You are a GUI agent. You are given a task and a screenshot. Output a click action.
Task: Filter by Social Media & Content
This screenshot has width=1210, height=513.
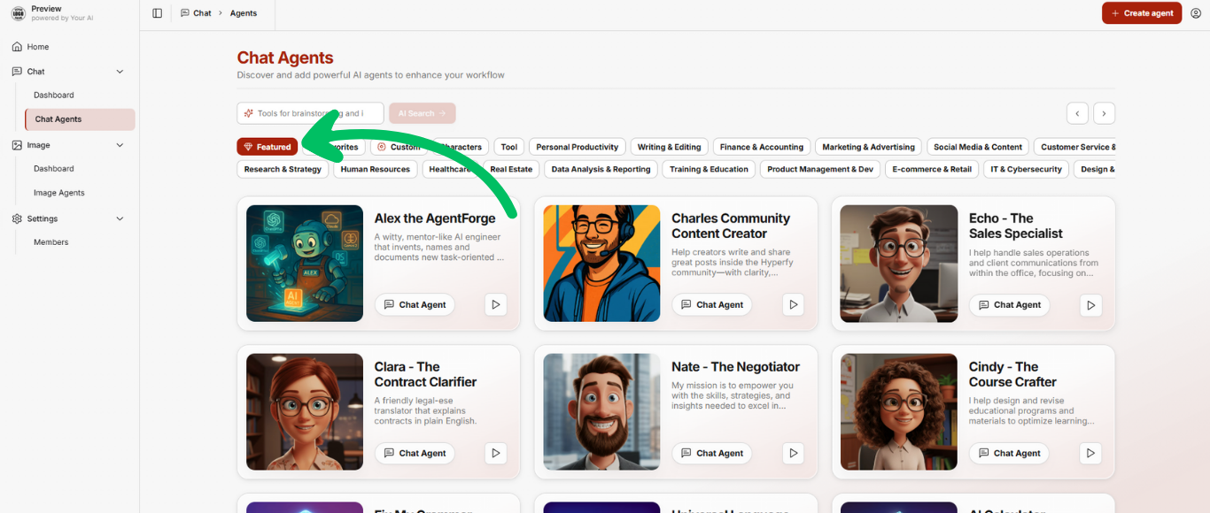point(978,147)
